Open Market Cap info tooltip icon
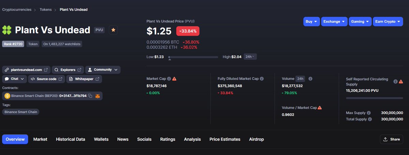 169,79
